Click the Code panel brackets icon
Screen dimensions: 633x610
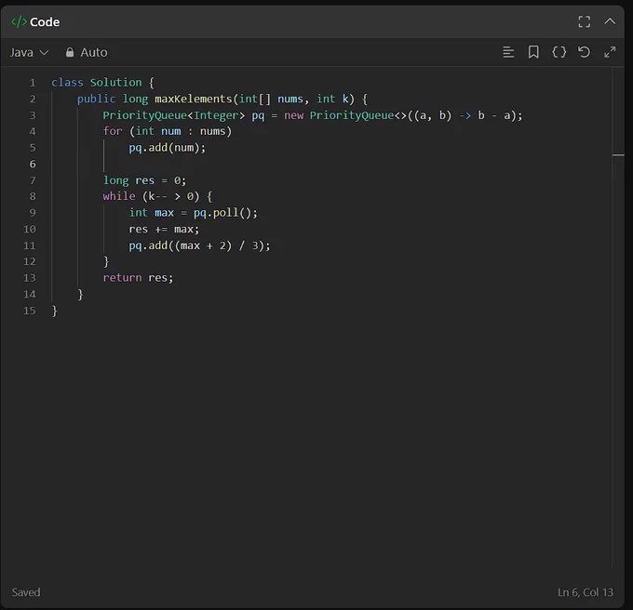click(19, 21)
